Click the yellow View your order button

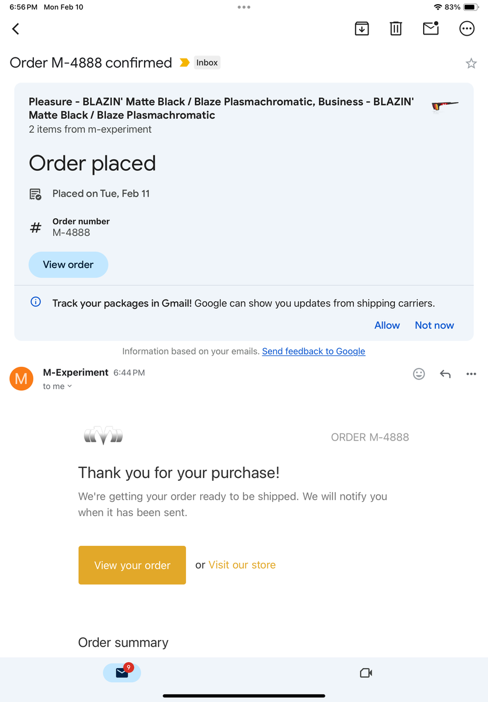pos(132,565)
